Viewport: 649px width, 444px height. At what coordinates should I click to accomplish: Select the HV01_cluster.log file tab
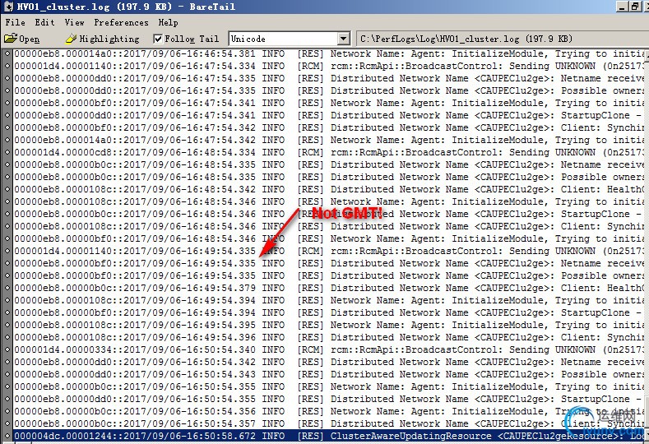[x=466, y=39]
